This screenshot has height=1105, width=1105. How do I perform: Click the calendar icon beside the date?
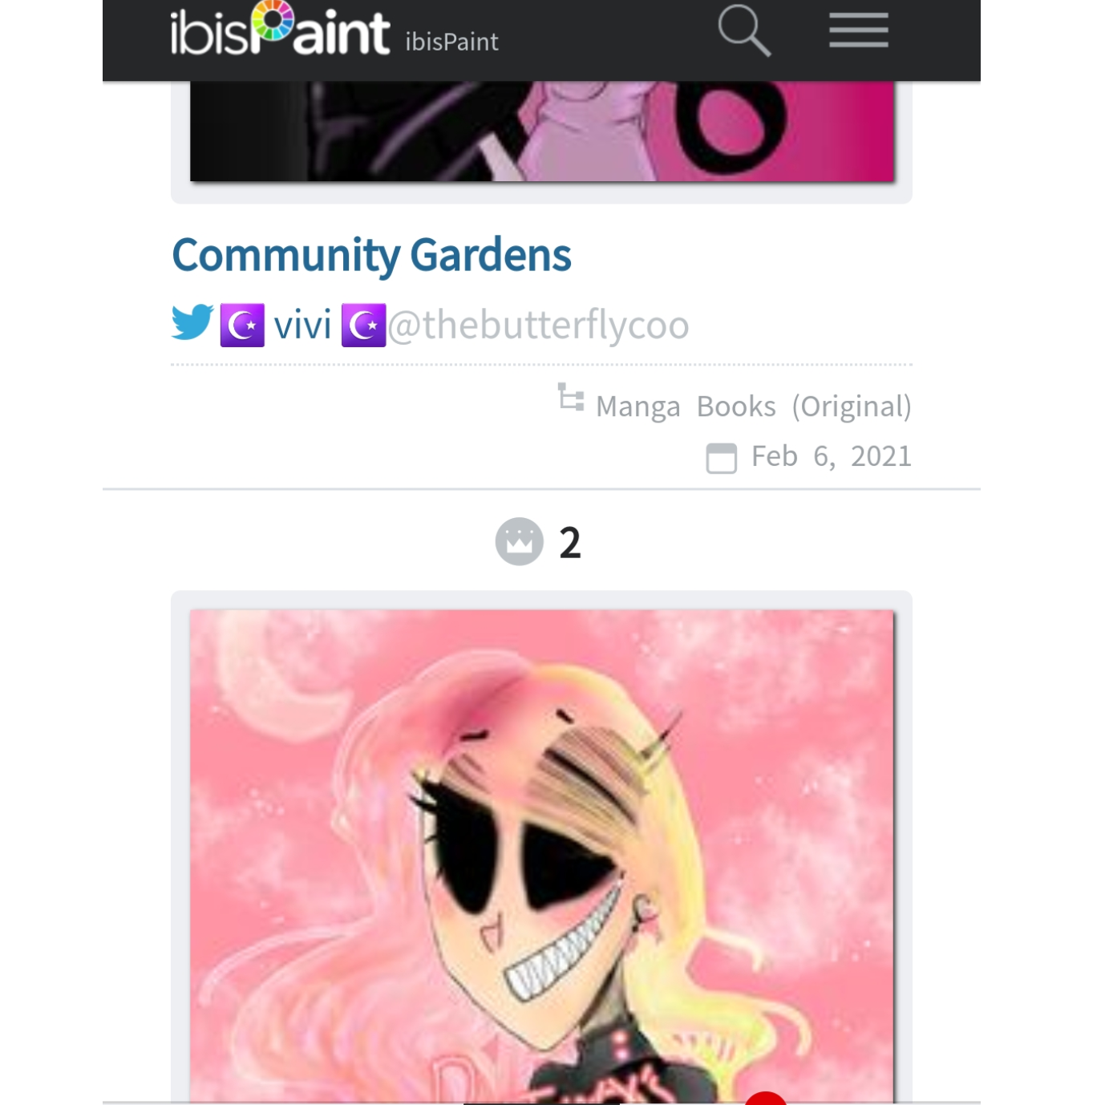click(721, 458)
